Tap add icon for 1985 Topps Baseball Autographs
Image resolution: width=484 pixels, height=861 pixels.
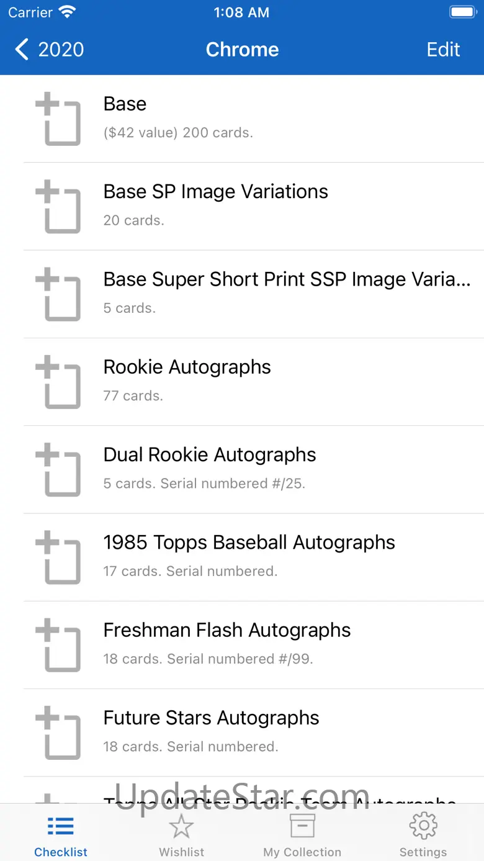pyautogui.click(x=58, y=557)
